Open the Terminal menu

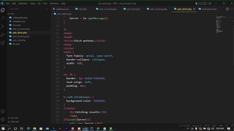54,3
